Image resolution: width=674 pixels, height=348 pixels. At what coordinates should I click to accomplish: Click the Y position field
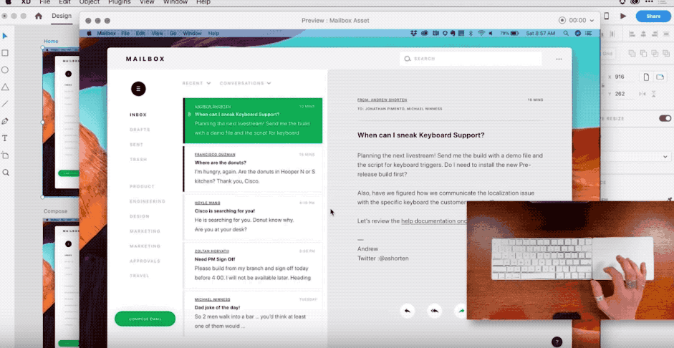pyautogui.click(x=622, y=94)
